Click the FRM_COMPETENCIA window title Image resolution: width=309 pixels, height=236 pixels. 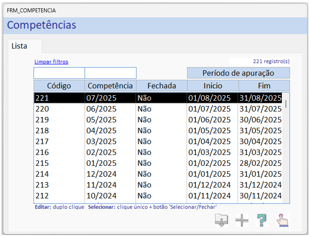(32, 10)
